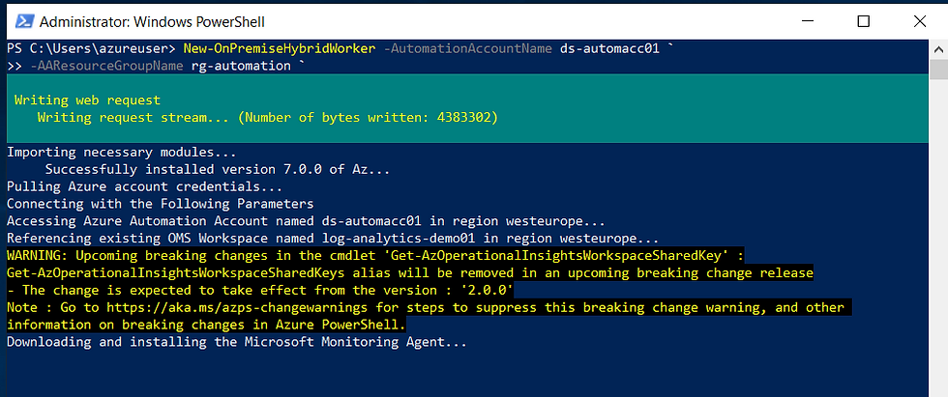Screen dimensions: 948x397
Task: Click the ds-automacc01 value in command line
Action: (608, 49)
